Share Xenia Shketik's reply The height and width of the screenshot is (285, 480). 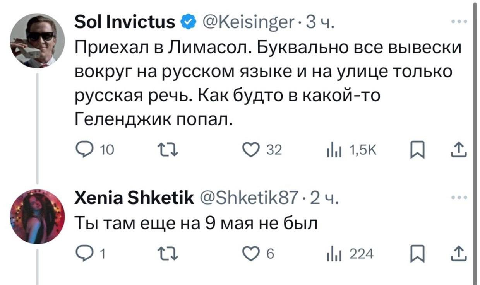click(461, 254)
